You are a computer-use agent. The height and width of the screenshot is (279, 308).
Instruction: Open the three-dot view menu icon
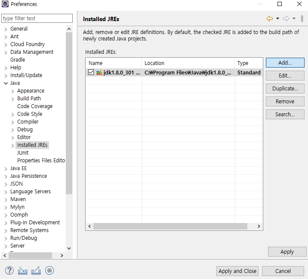point(302,19)
